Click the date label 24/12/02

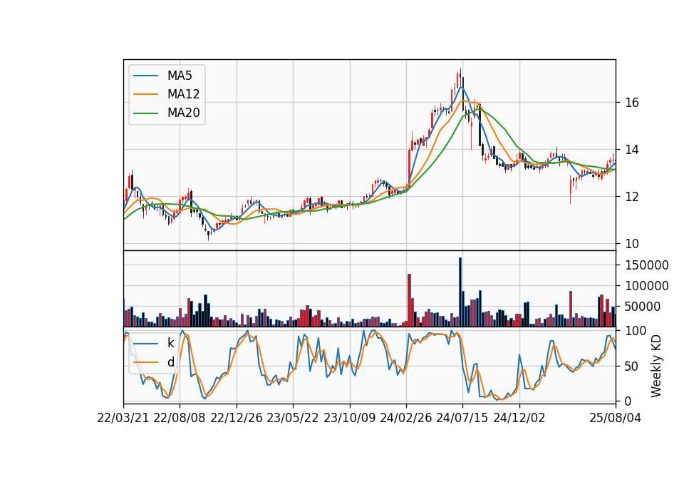coord(519,418)
